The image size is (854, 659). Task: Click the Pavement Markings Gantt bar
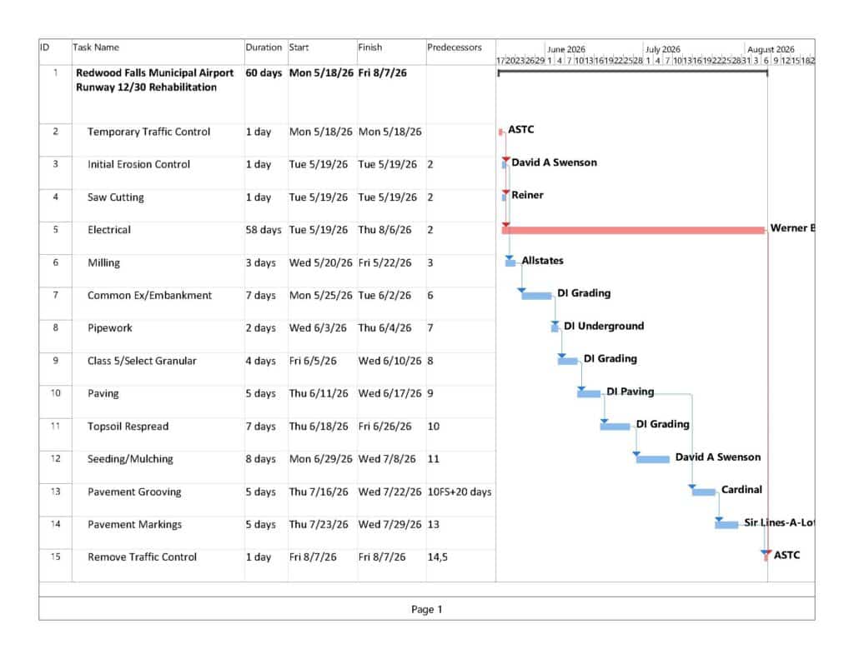click(726, 525)
